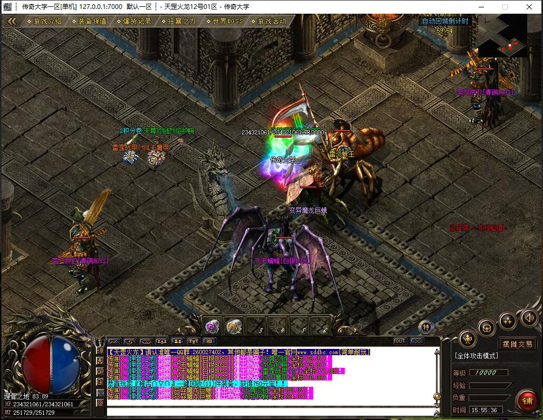Click the chat scrollbar up arrow

437,352
